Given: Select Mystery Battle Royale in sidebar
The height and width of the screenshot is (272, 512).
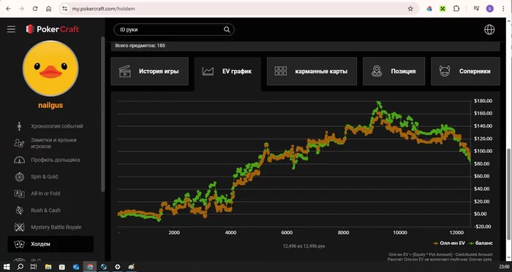Looking at the screenshot, I should 50,227.
